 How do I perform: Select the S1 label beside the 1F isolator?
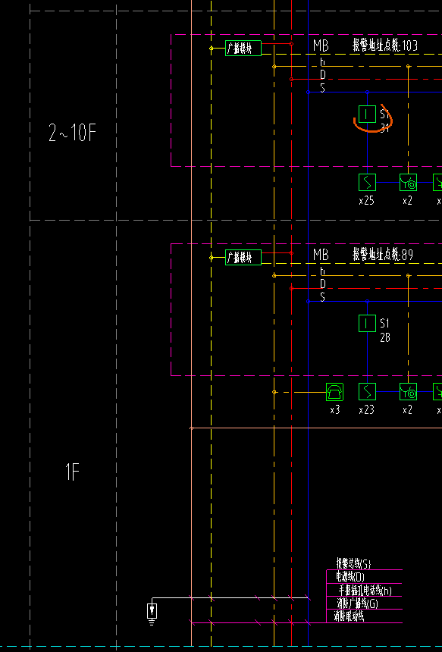point(384,323)
